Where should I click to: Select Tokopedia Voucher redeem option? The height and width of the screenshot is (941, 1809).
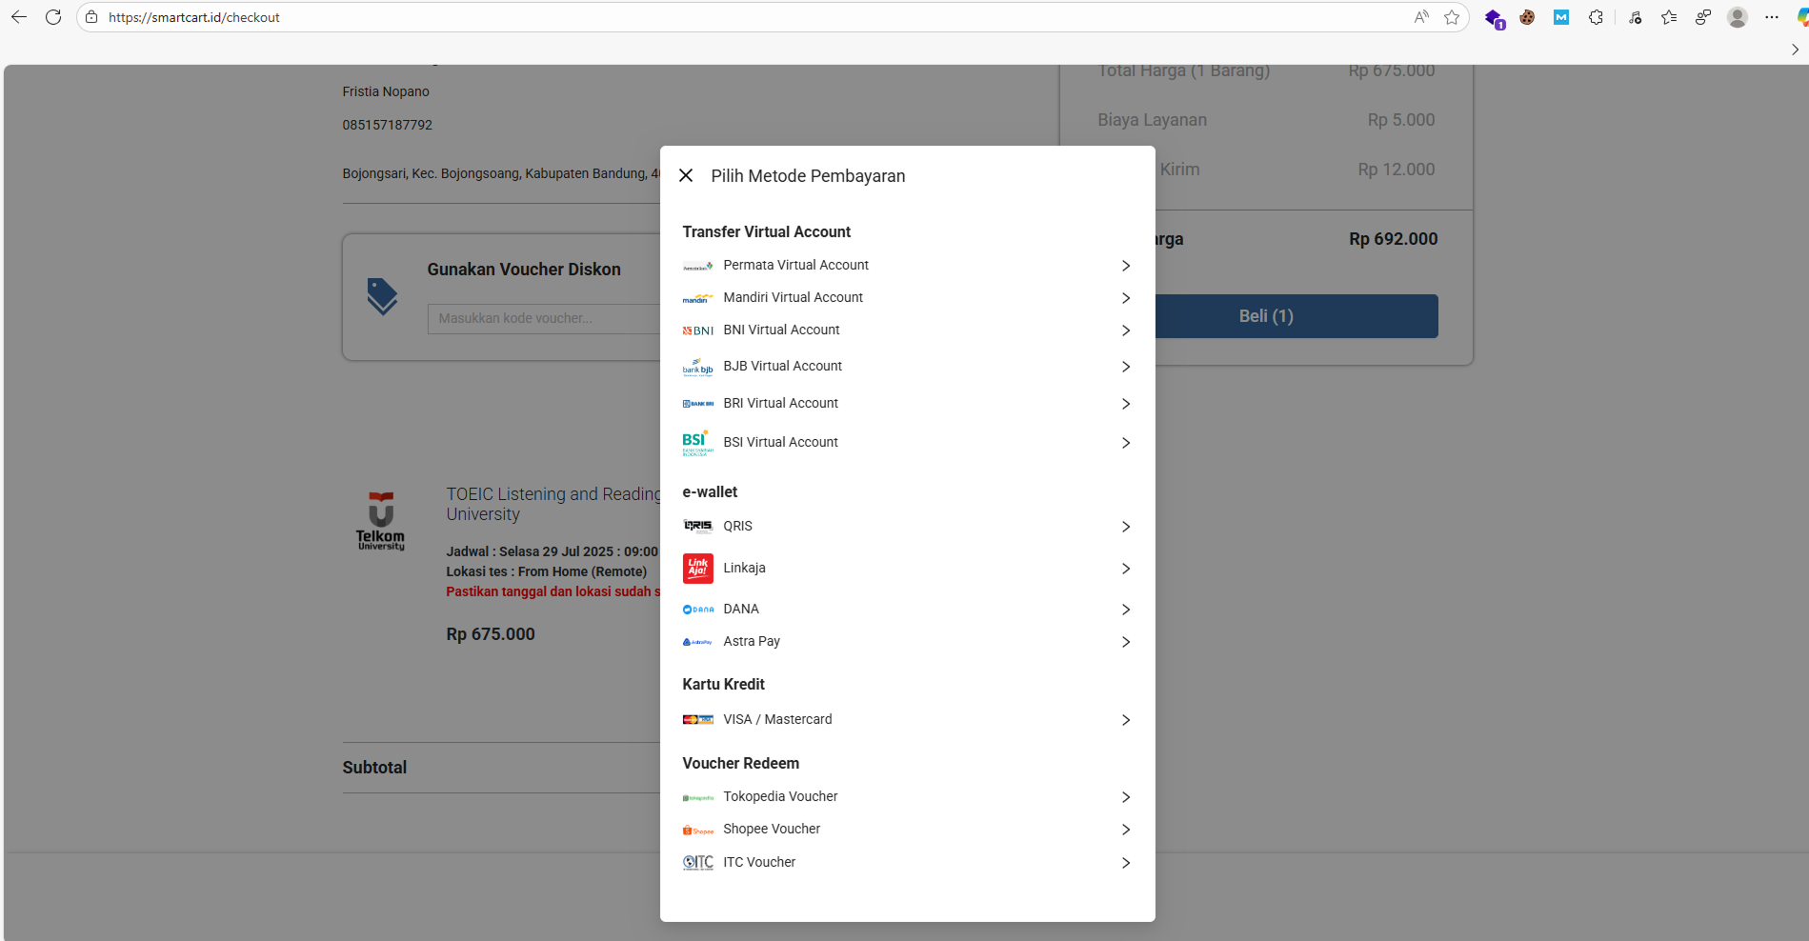click(780, 797)
